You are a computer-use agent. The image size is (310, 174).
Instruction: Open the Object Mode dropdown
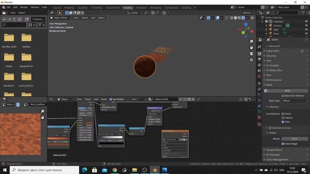tap(60, 18)
